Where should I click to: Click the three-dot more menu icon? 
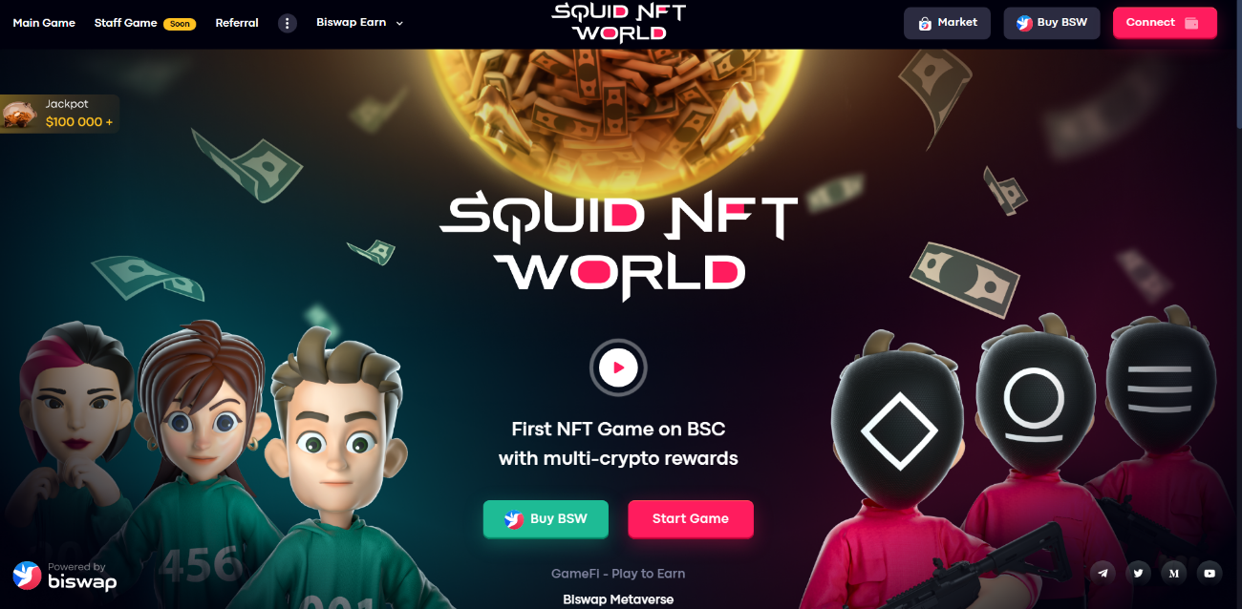[x=288, y=23]
